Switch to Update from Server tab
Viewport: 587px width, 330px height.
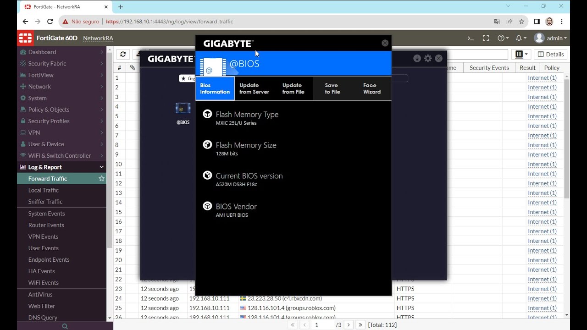254,88
